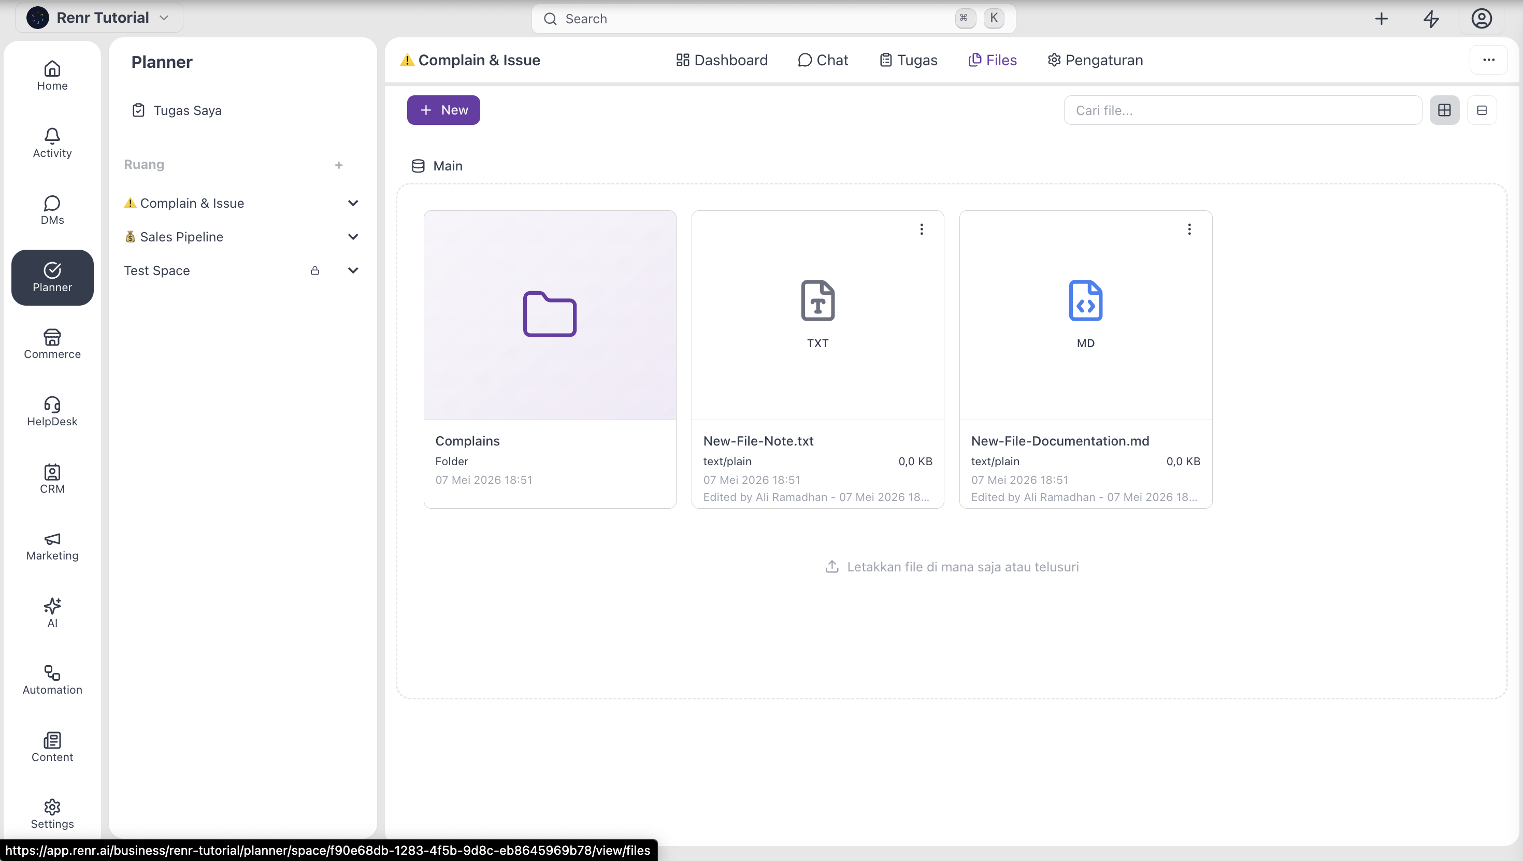Go to Automation in the sidebar
The height and width of the screenshot is (861, 1523).
52,680
